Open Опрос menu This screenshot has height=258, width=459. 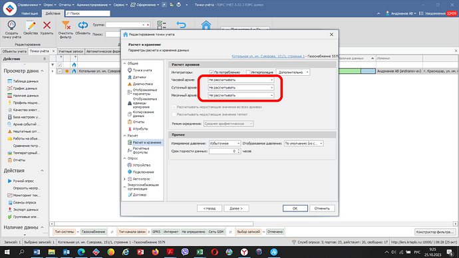point(50,5)
